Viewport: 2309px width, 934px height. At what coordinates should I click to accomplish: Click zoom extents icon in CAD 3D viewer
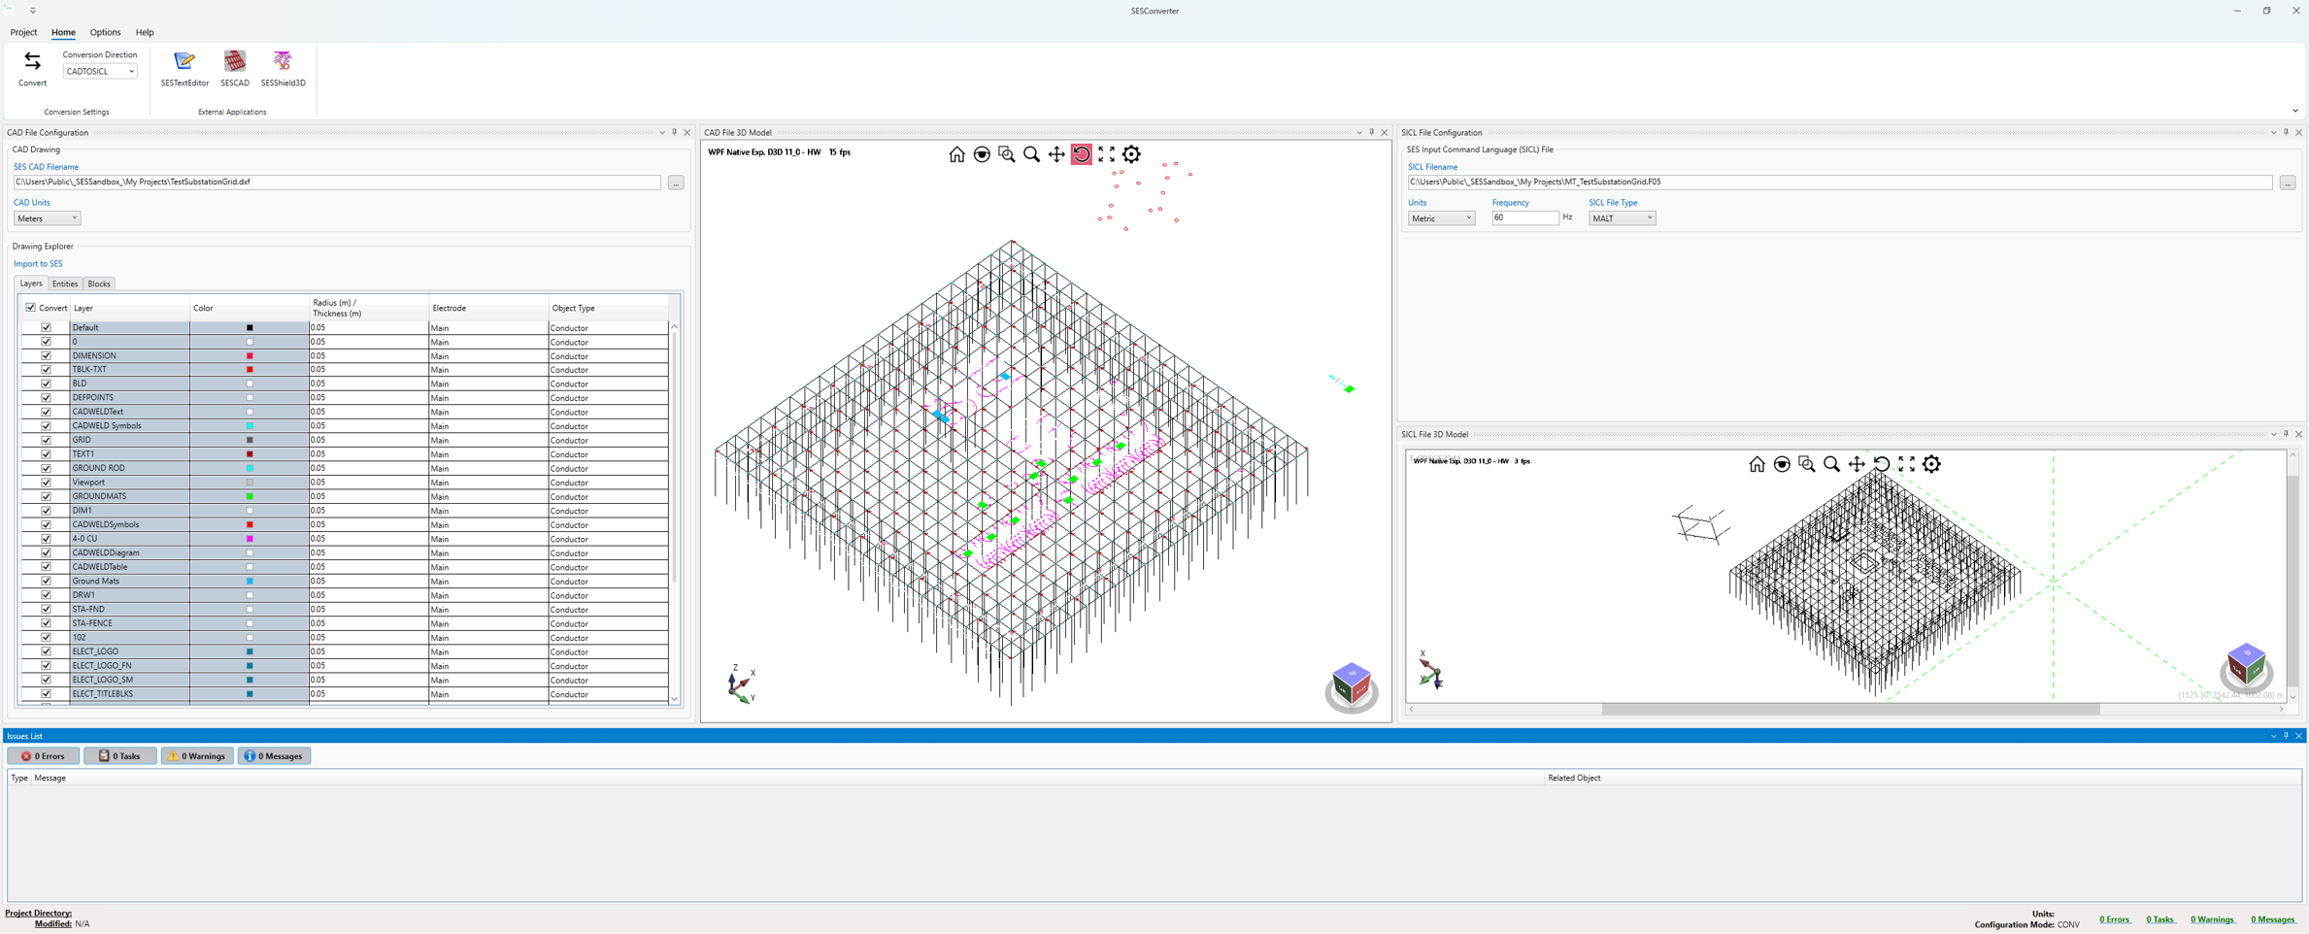click(1107, 154)
